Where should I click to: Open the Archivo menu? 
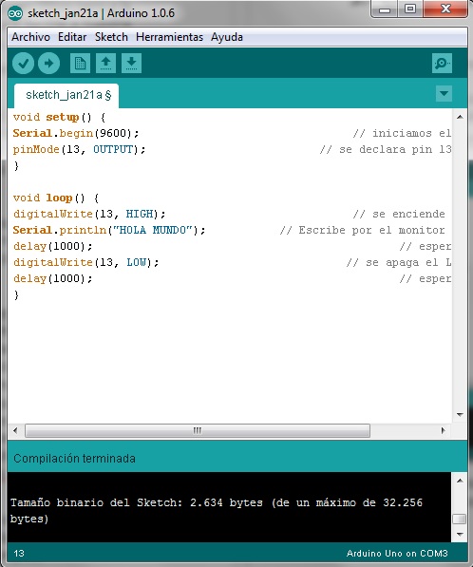tap(30, 37)
